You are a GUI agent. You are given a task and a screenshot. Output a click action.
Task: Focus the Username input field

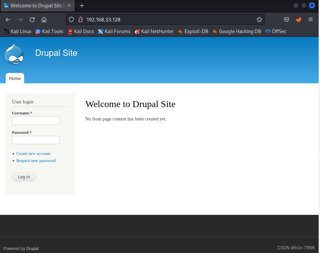[x=36, y=120]
